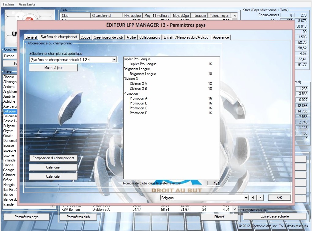Click the club count field showing 134
This screenshot has height=231, width=312.
213,183
